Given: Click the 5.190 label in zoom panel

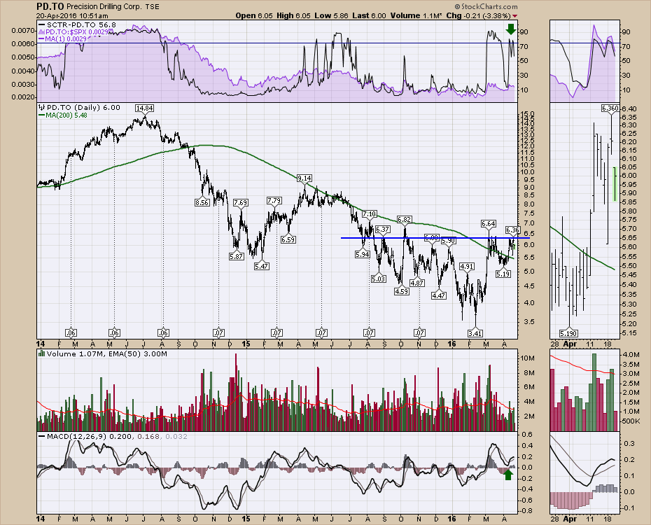Looking at the screenshot, I should [x=569, y=333].
